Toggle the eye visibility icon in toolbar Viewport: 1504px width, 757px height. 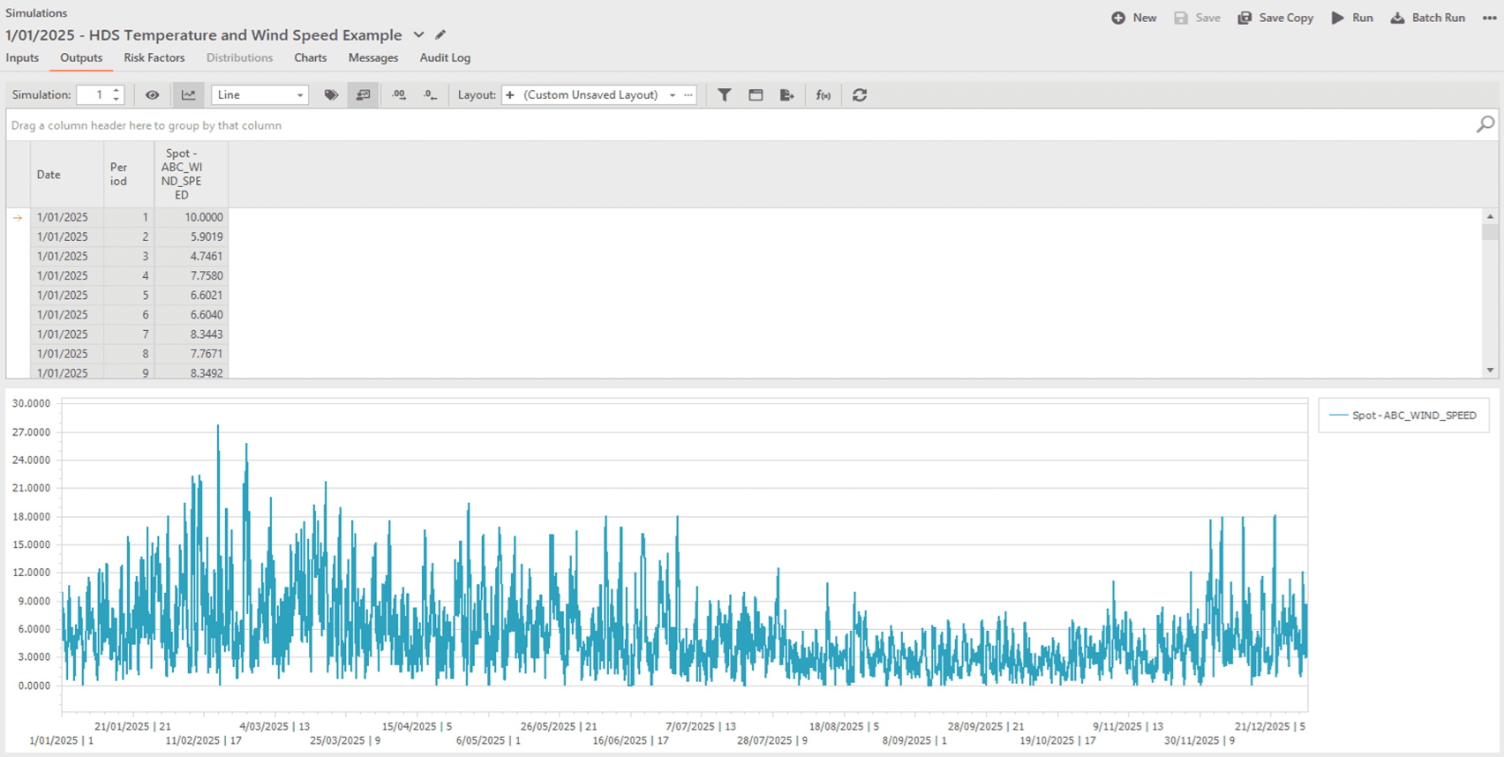coord(152,95)
